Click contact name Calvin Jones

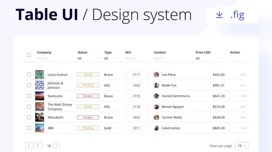(171, 128)
